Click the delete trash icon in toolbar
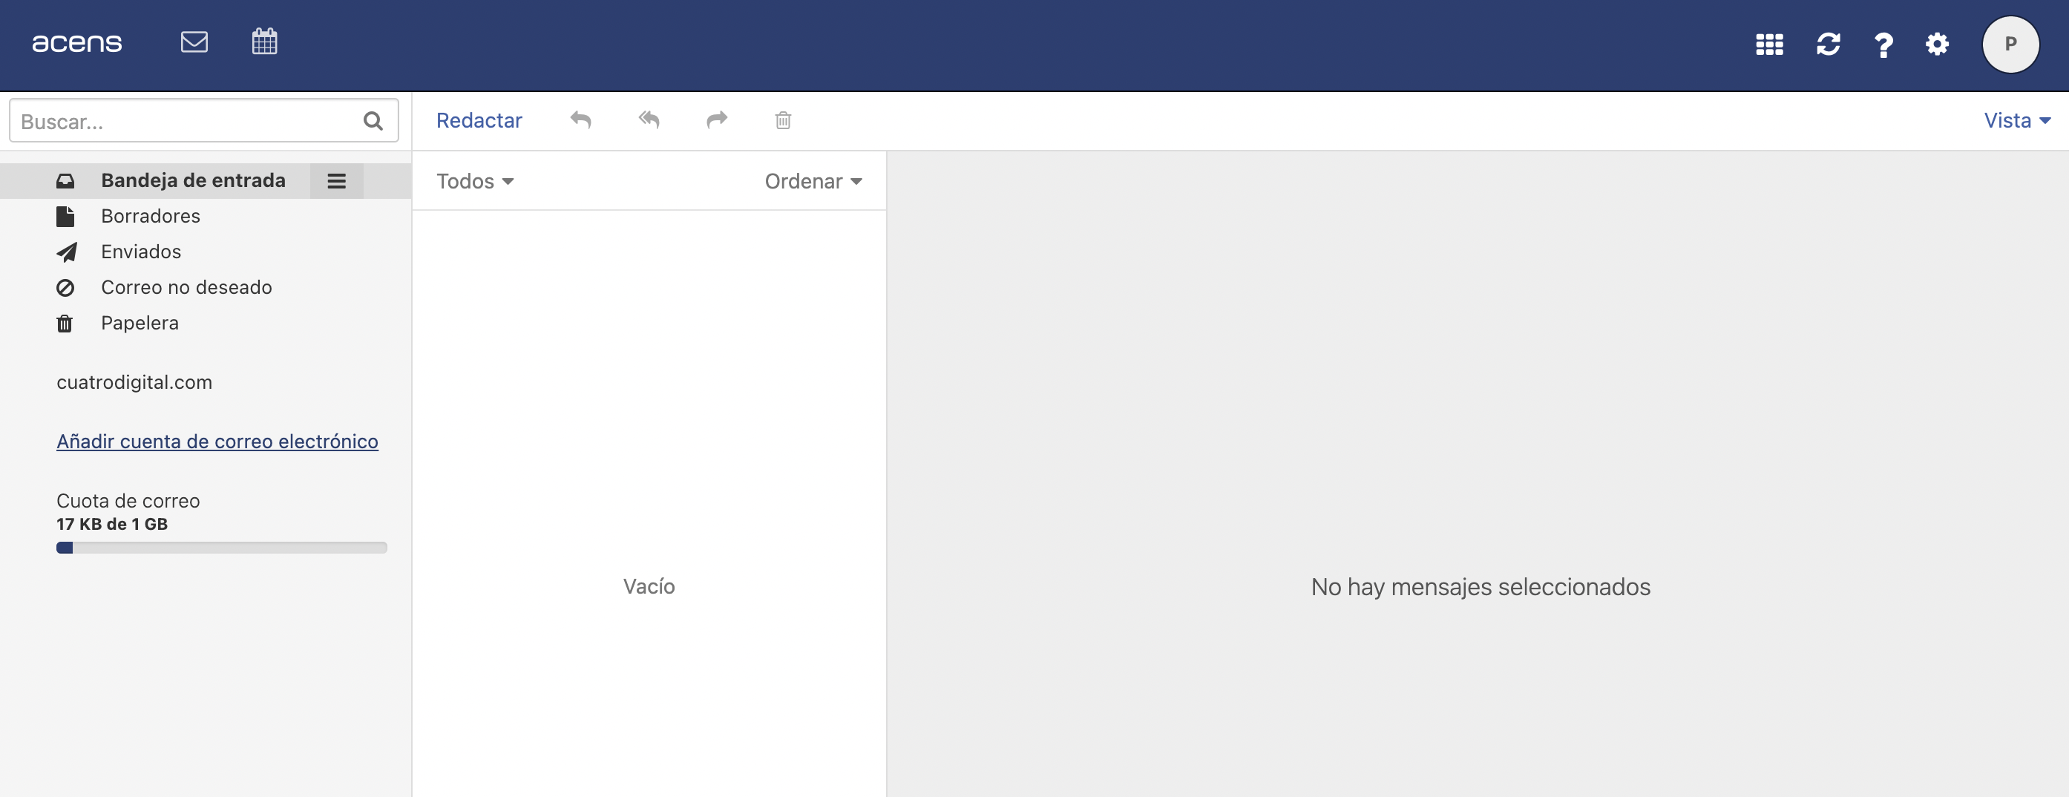The image size is (2069, 797). (x=783, y=120)
